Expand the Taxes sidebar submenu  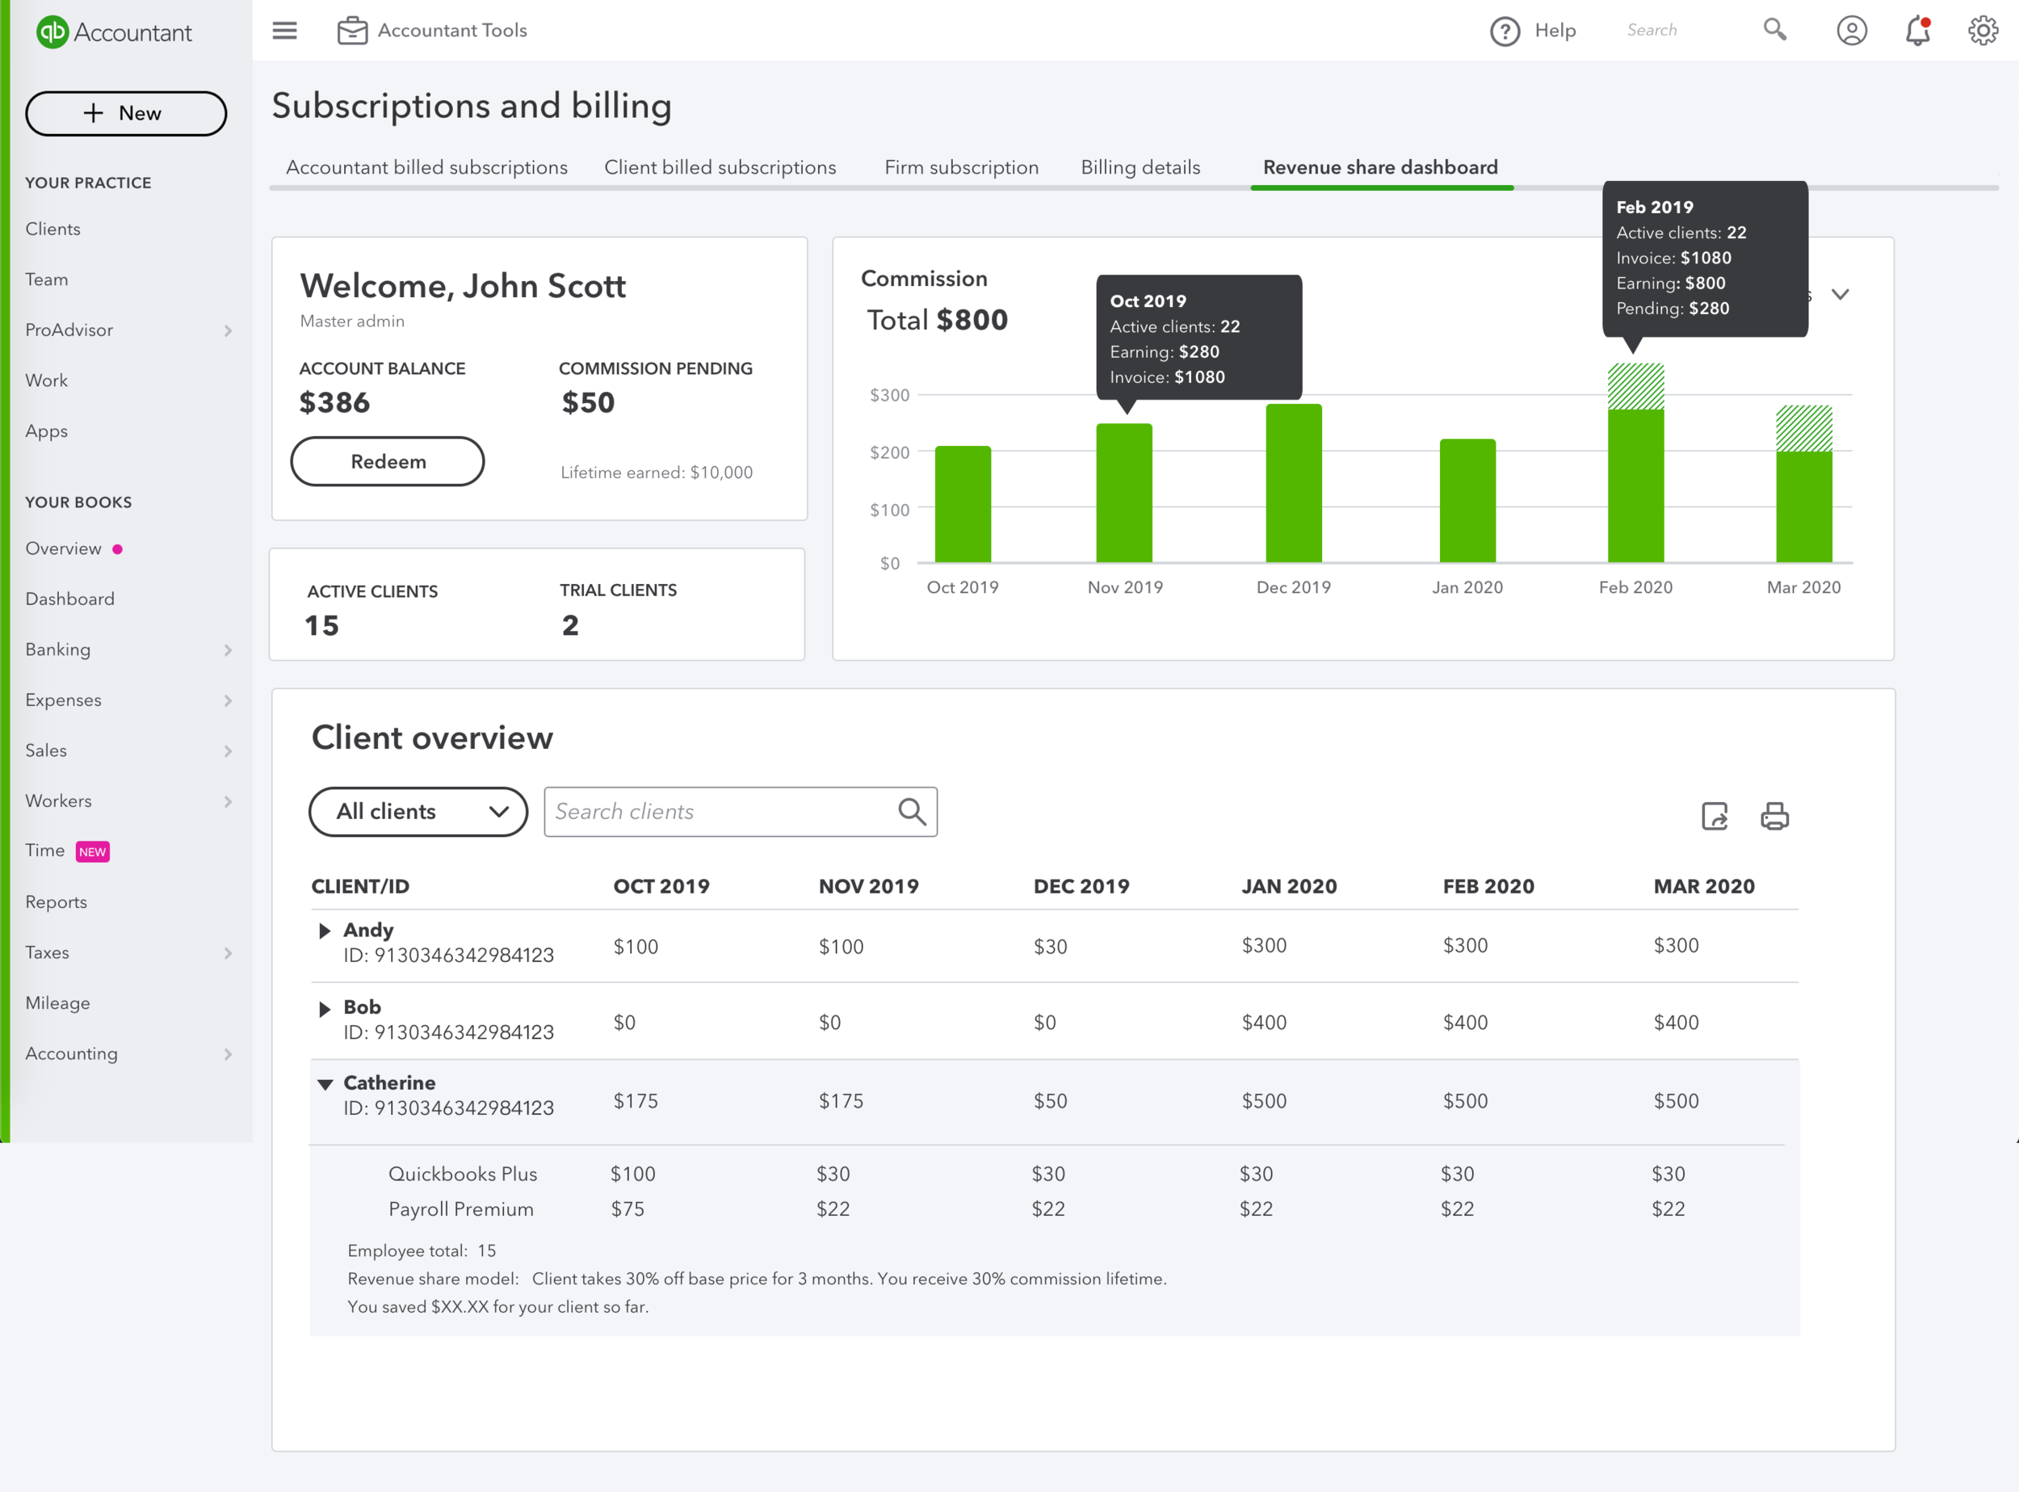pos(228,954)
